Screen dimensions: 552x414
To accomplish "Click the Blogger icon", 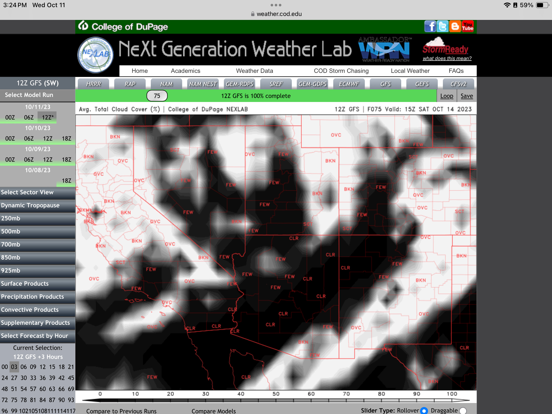I will pos(455,27).
